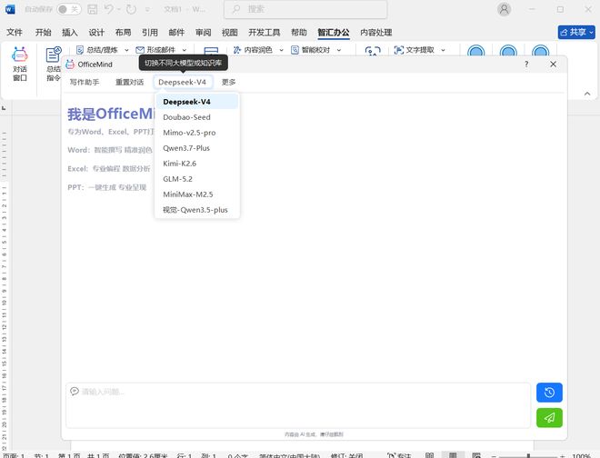
Task: Open the 形成邮件 dropdown arrow
Action: click(184, 50)
